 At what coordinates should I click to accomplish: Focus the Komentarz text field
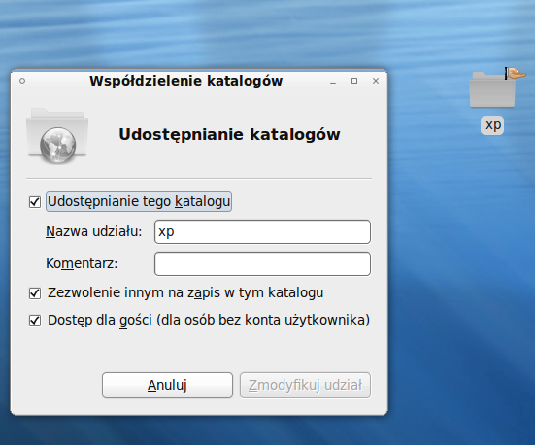(262, 263)
